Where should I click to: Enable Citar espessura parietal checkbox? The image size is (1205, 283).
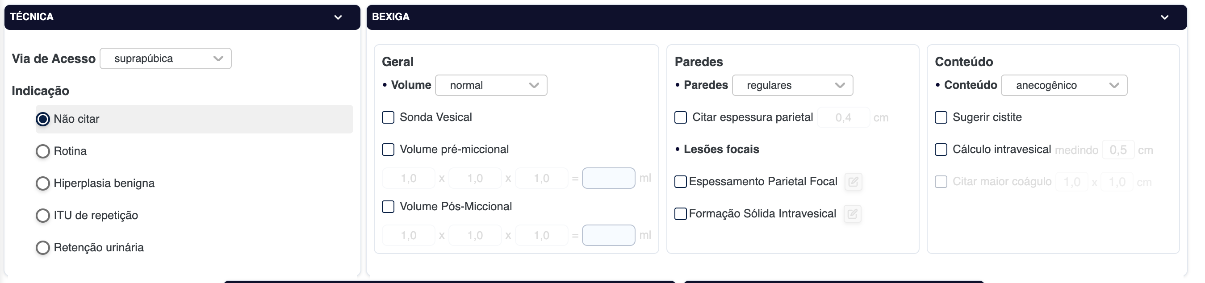pyautogui.click(x=681, y=117)
